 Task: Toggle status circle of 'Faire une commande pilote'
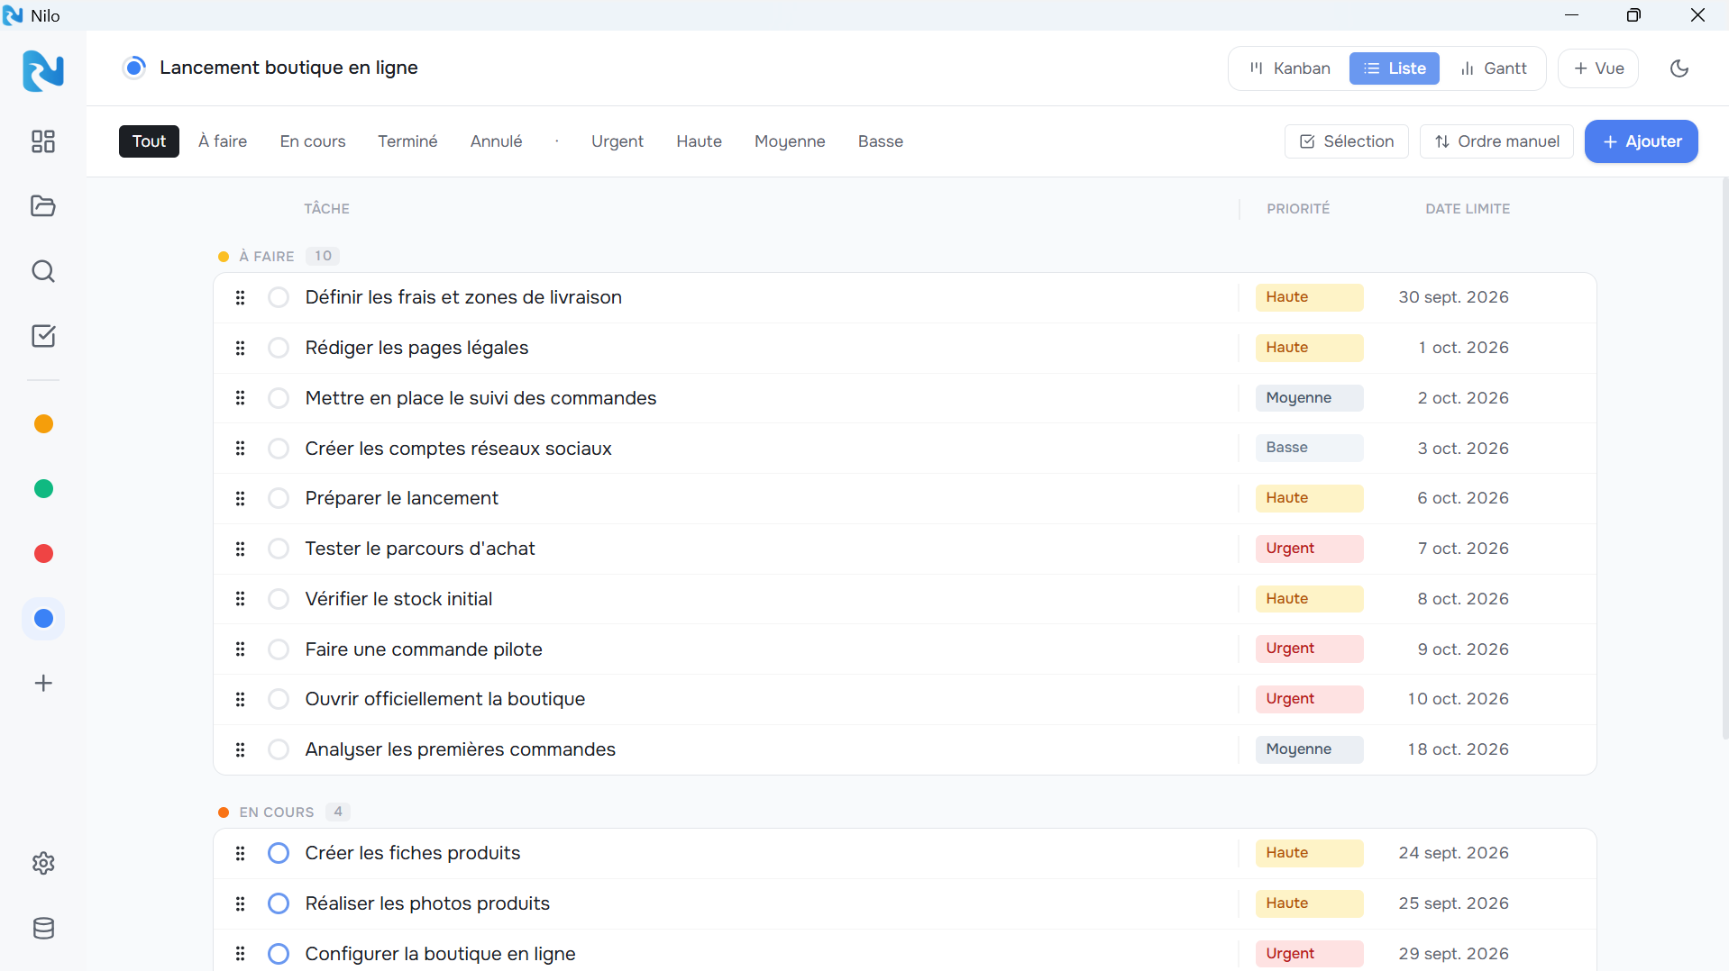click(x=279, y=649)
